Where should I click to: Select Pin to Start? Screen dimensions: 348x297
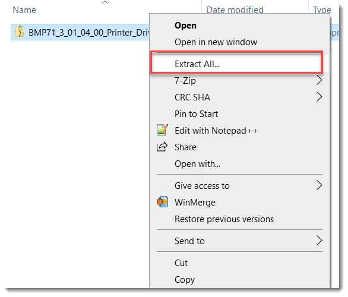[x=196, y=114]
